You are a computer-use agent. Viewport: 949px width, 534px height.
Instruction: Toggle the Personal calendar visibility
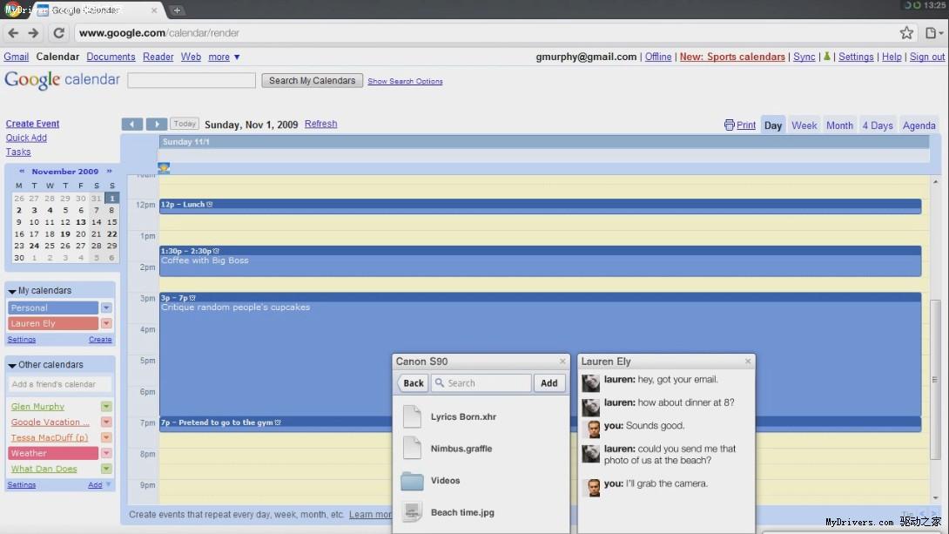pyautogui.click(x=53, y=308)
